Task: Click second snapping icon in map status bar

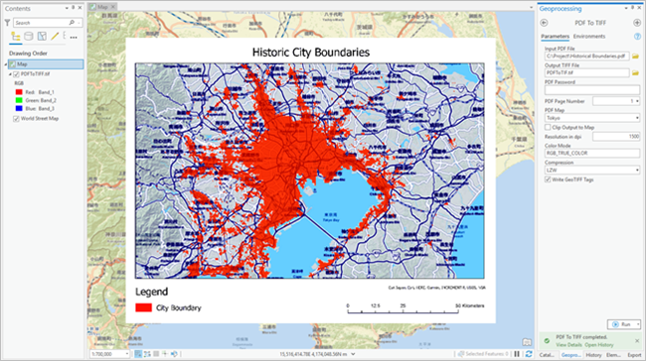Action: [147, 354]
